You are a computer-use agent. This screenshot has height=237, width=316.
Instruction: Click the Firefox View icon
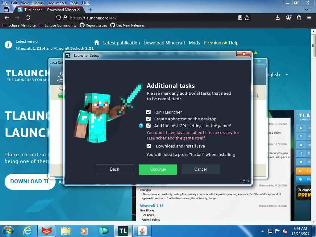tap(6, 10)
